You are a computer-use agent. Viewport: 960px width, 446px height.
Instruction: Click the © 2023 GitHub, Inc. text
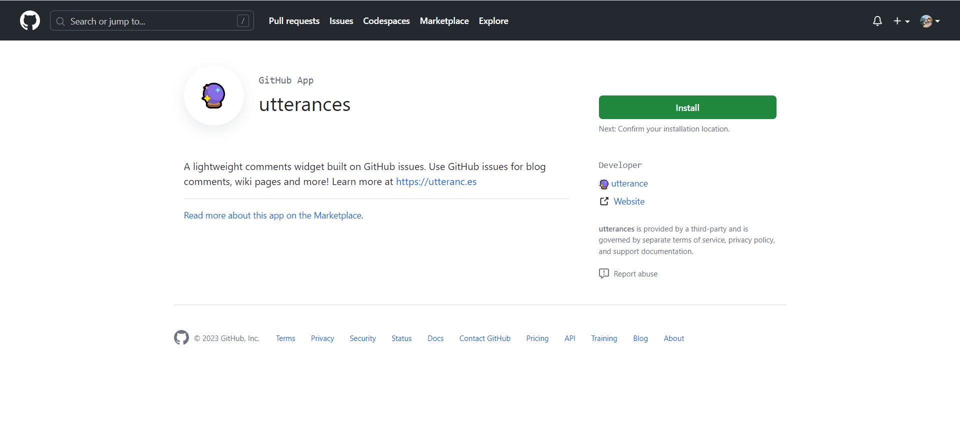(x=226, y=338)
